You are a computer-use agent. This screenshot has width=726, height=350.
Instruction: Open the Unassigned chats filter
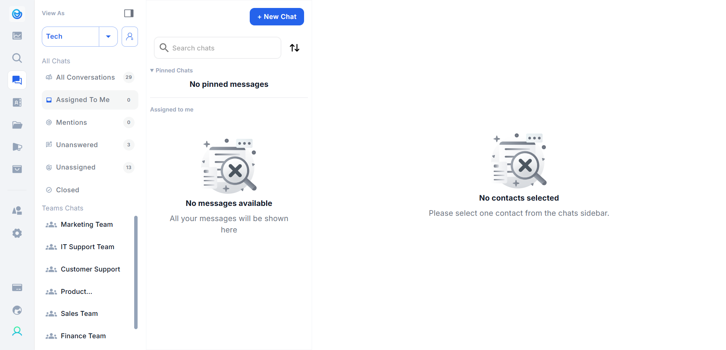pyautogui.click(x=76, y=167)
